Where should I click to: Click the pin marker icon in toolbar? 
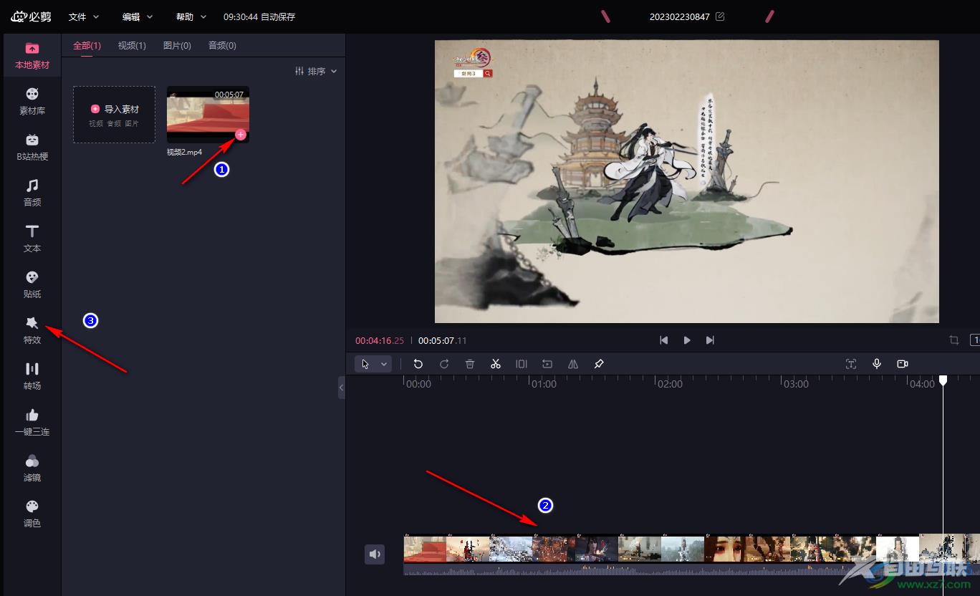(x=599, y=364)
